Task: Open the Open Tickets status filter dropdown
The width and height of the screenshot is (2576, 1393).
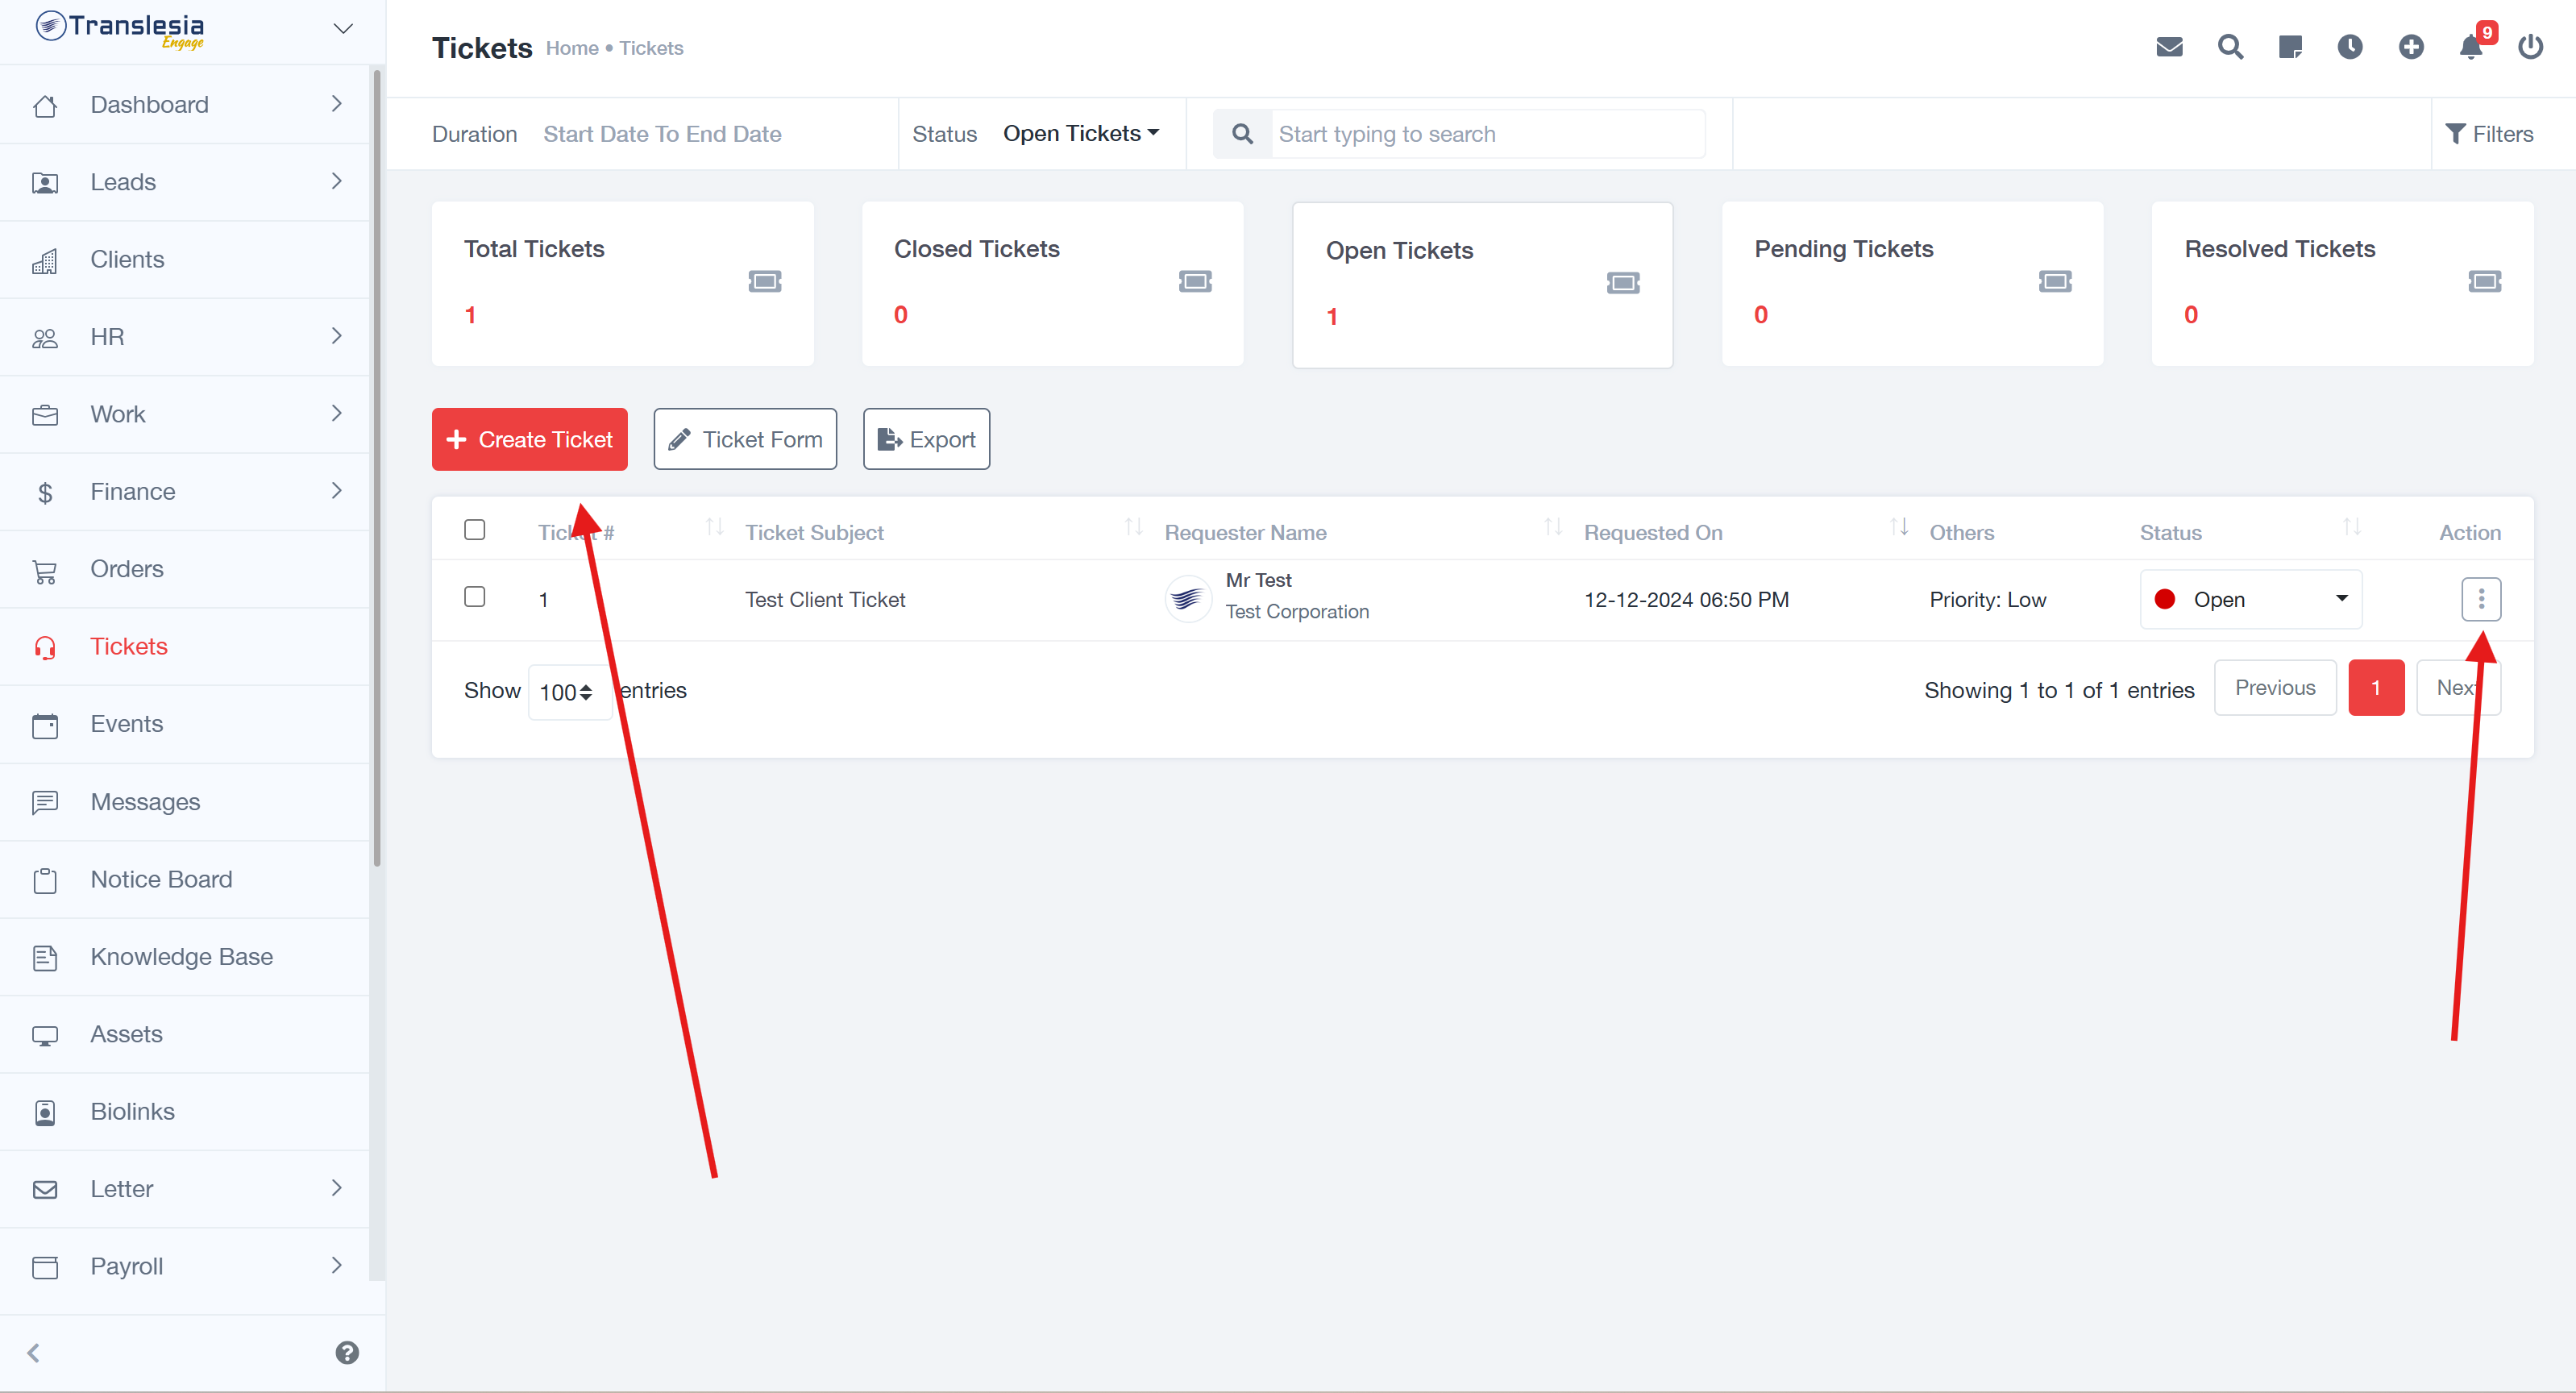Action: click(x=1080, y=133)
